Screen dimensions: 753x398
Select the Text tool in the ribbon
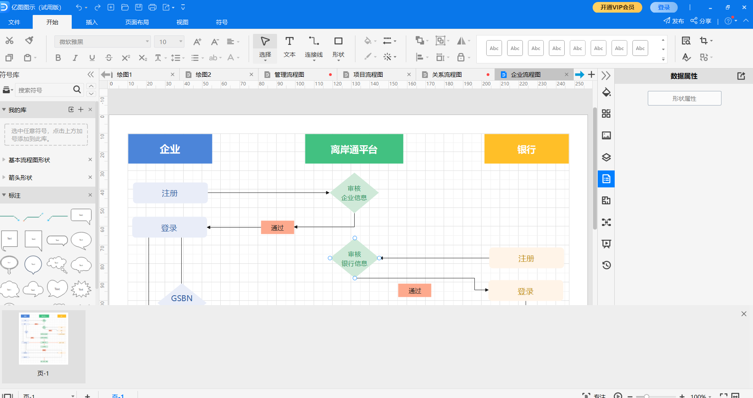pos(289,47)
